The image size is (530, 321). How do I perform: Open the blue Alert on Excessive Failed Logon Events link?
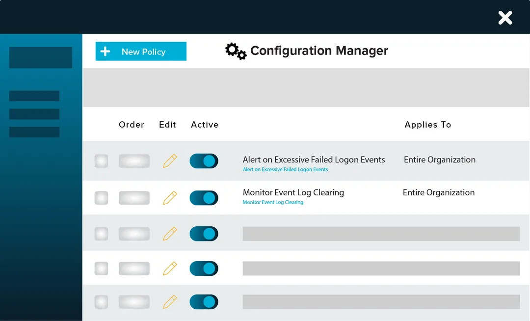[x=285, y=169]
